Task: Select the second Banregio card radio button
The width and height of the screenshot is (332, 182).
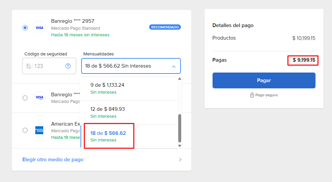Action: click(x=25, y=98)
